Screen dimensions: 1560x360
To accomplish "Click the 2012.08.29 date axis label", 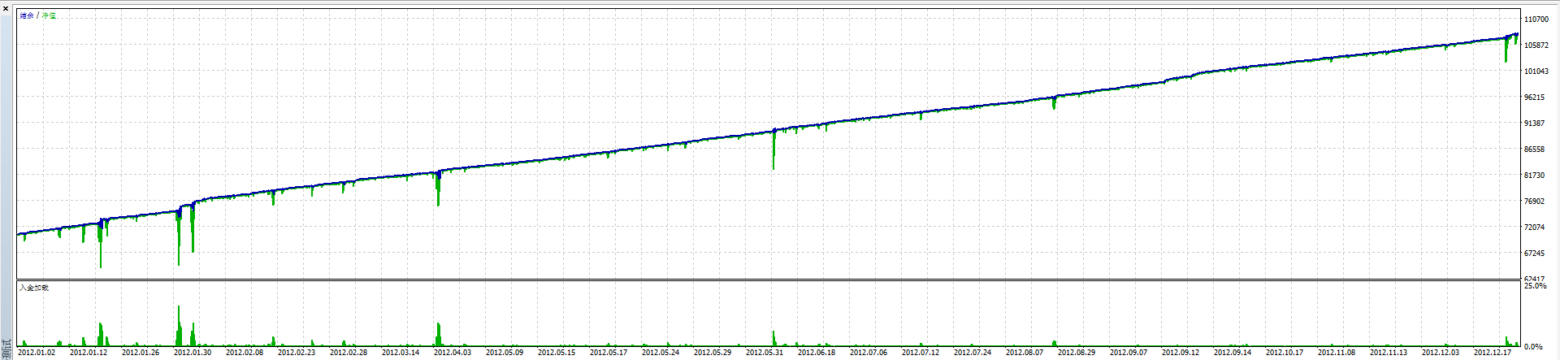I will click(1077, 353).
